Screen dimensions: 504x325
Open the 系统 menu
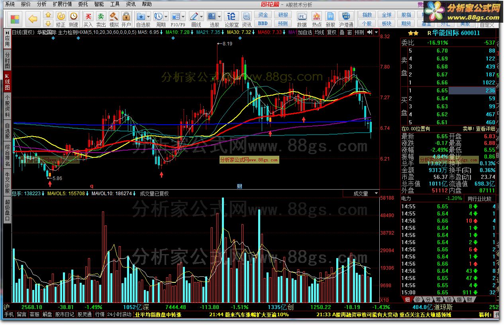[x=10, y=4]
